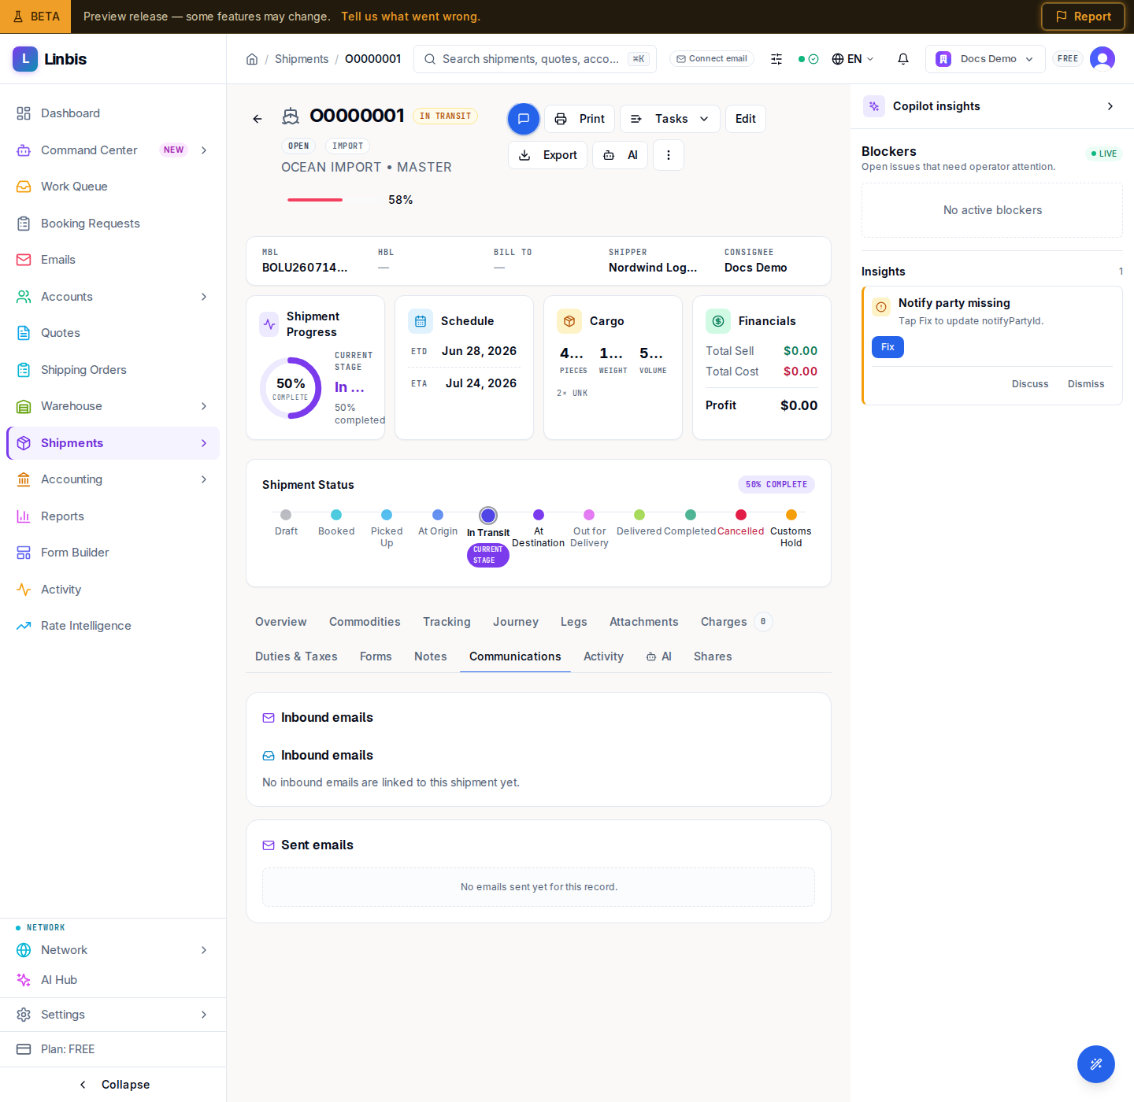
Task: Expand the Settings submenu
Action: (204, 1015)
